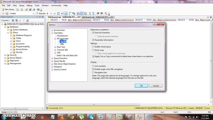The width and height of the screenshot is (213, 120).
Task: Click the Increase Indent icon
Action: click(102, 13)
